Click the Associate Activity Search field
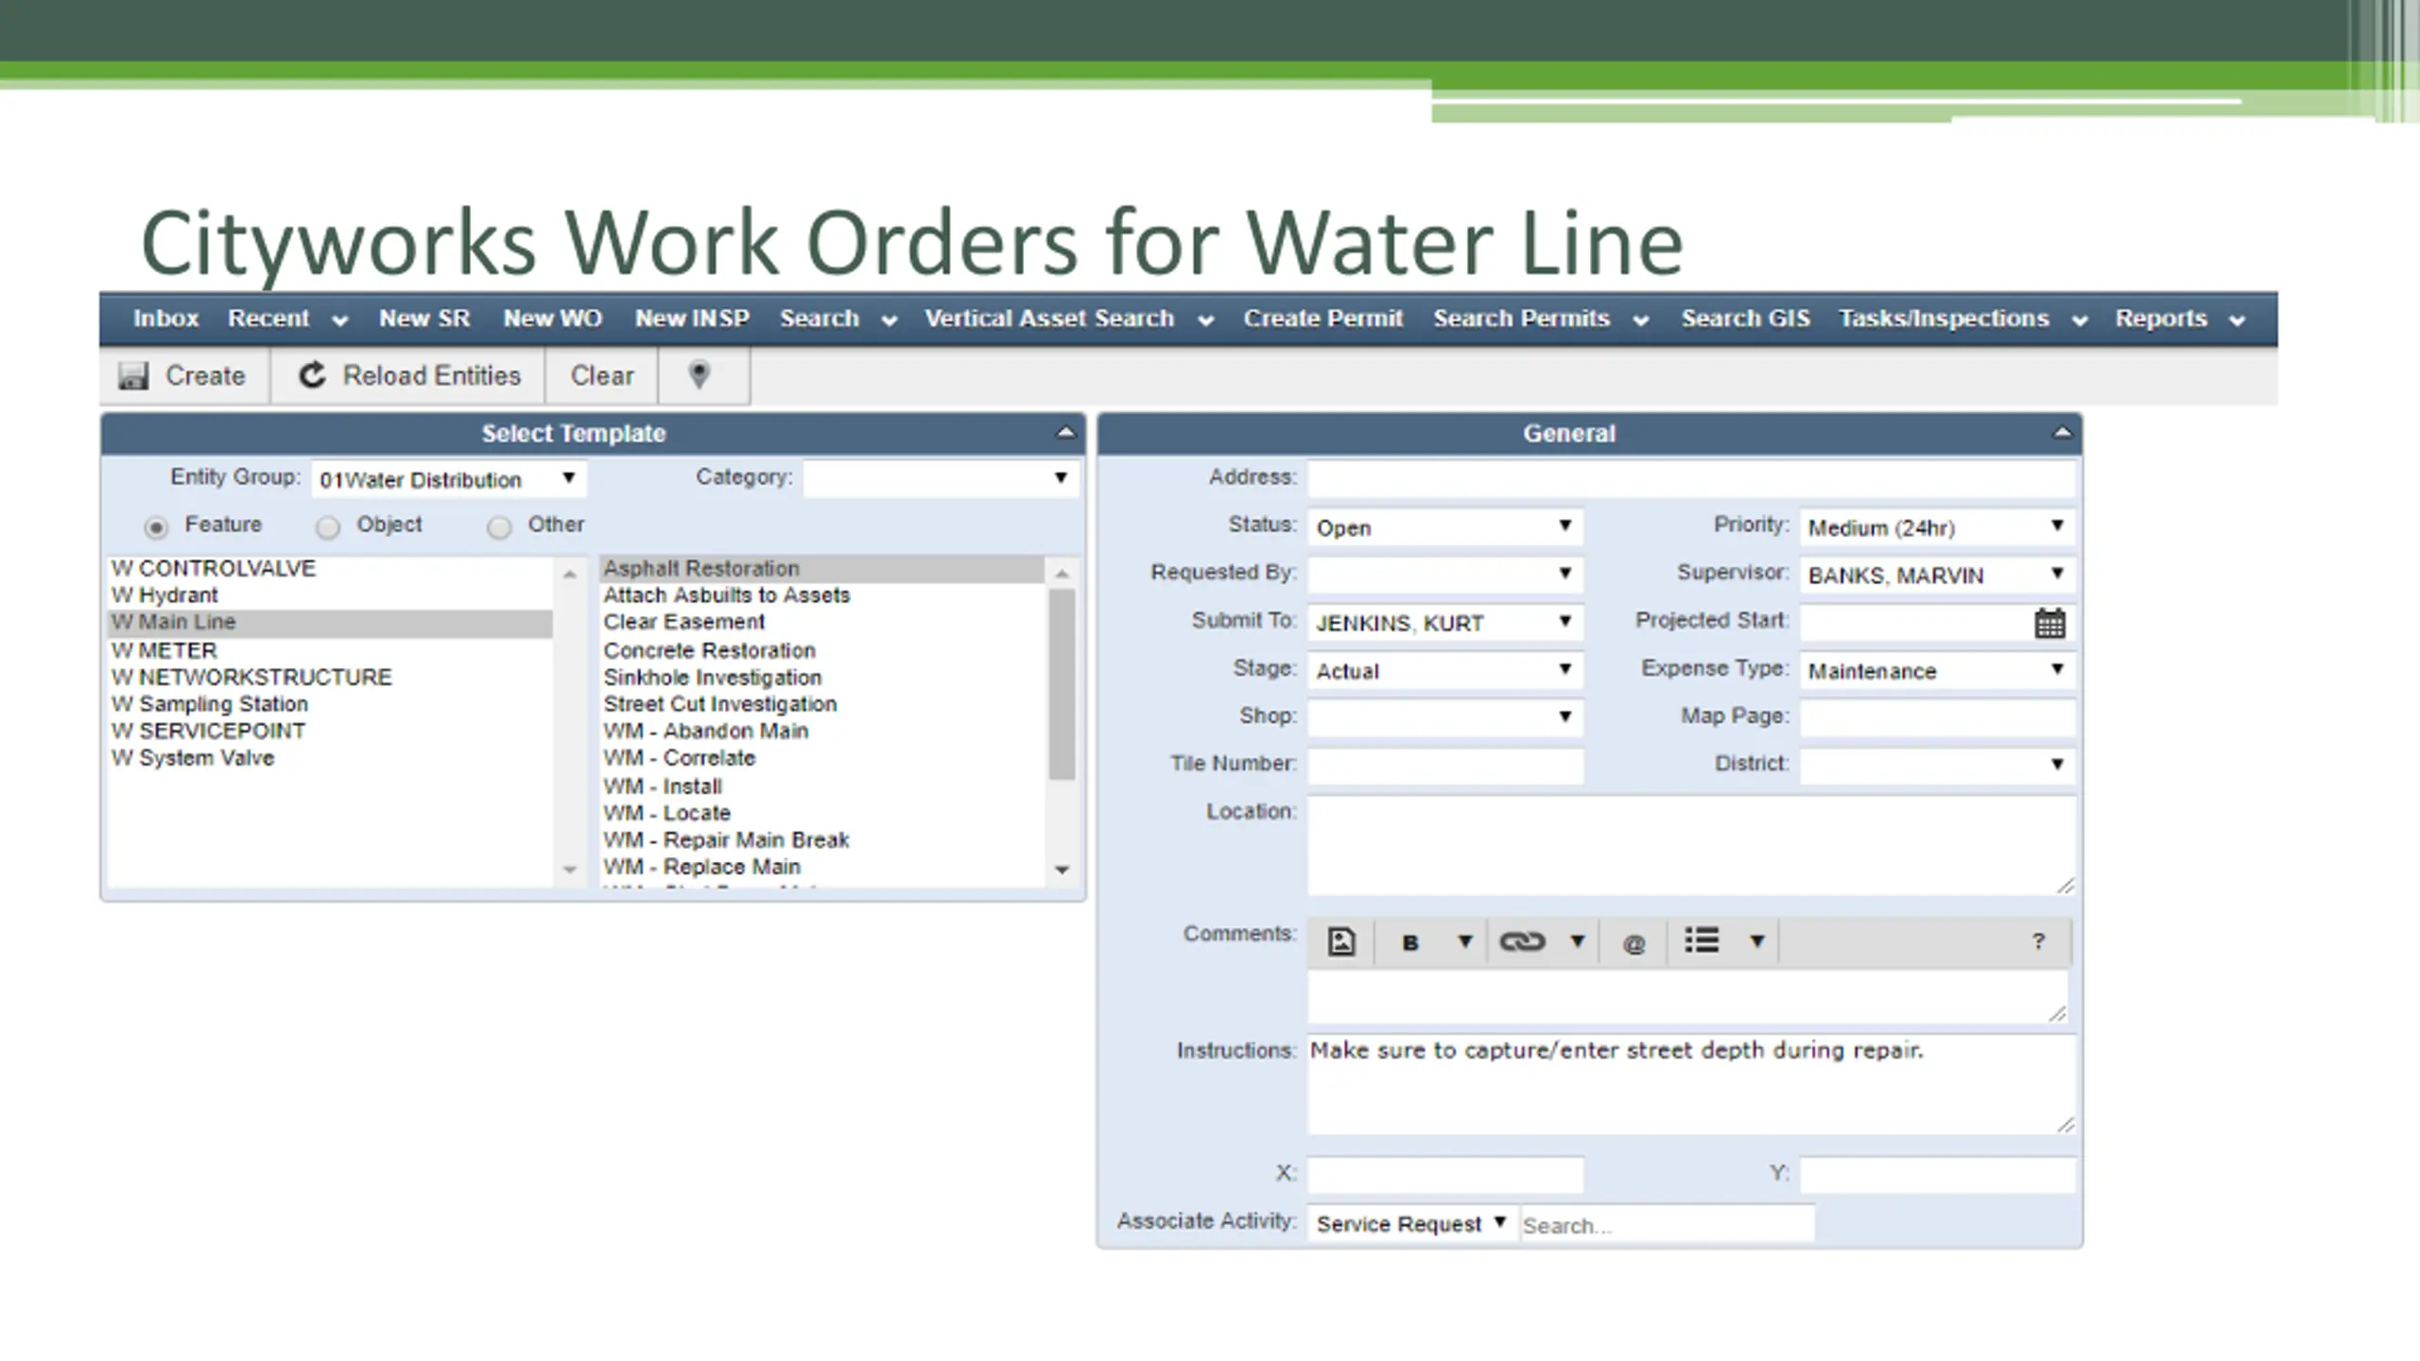This screenshot has width=2420, height=1361. pos(1668,1224)
